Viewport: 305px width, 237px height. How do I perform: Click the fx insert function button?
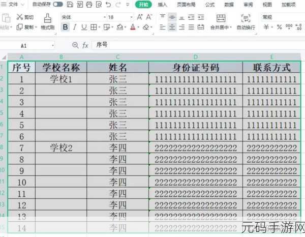pos(85,45)
